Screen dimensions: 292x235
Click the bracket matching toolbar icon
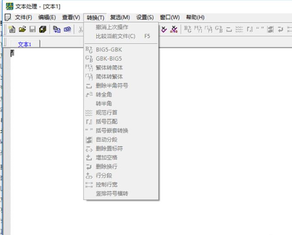[250, 29]
